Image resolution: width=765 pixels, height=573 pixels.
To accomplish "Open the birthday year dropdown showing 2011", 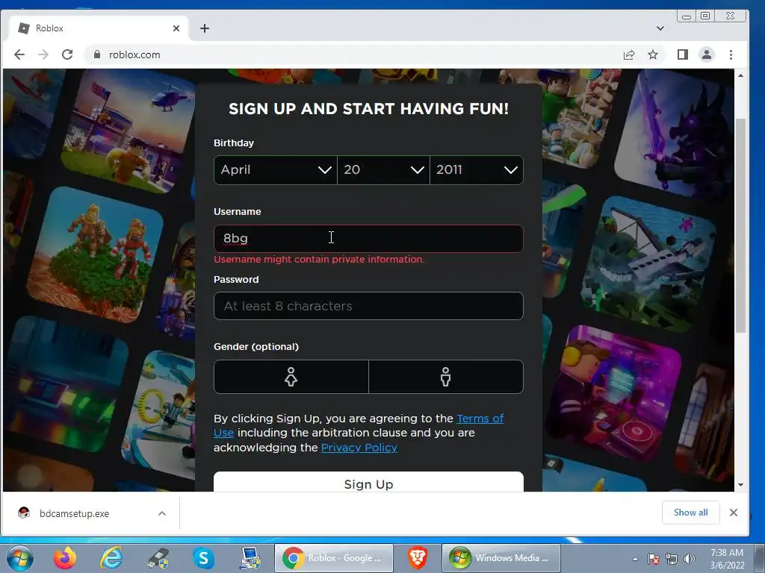I will click(477, 169).
